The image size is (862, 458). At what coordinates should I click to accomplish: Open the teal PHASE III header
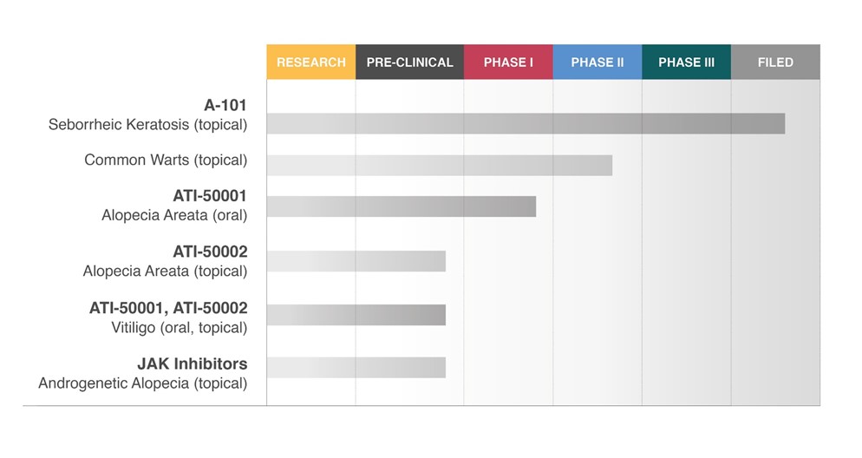[686, 62]
